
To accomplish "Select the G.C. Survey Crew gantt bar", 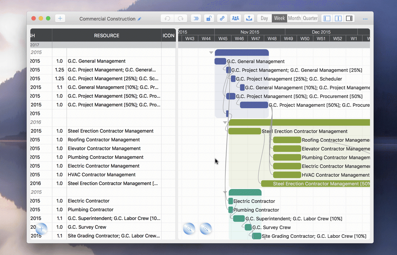I will (x=248, y=227).
